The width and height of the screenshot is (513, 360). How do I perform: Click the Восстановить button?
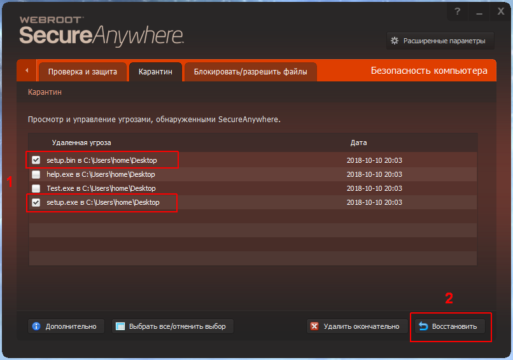point(450,326)
